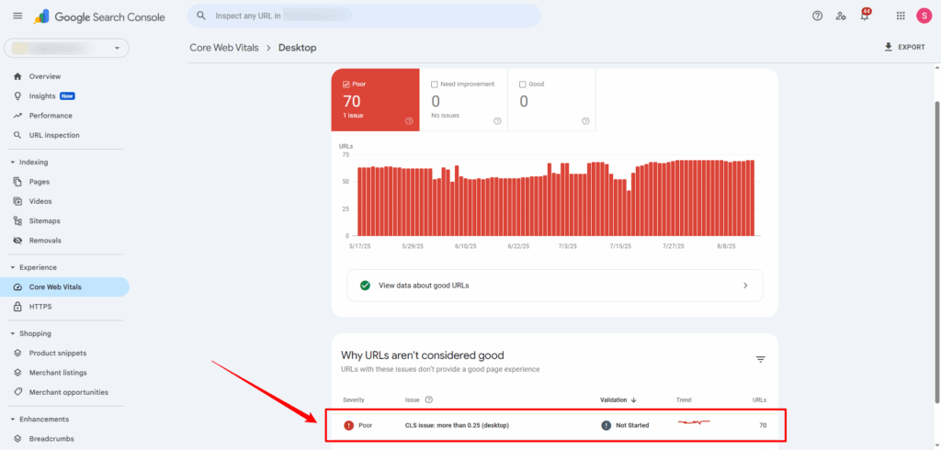Open the CLS issue row
This screenshot has height=450, width=941.
(x=555, y=425)
